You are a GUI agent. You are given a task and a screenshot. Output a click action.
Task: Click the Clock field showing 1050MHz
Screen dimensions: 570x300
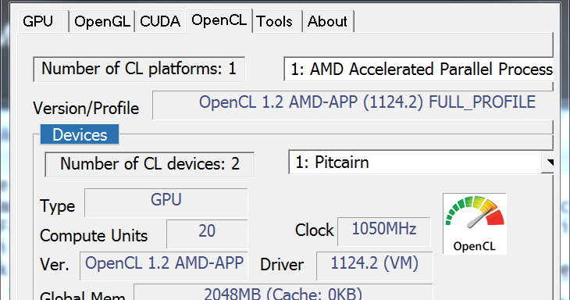384,231
